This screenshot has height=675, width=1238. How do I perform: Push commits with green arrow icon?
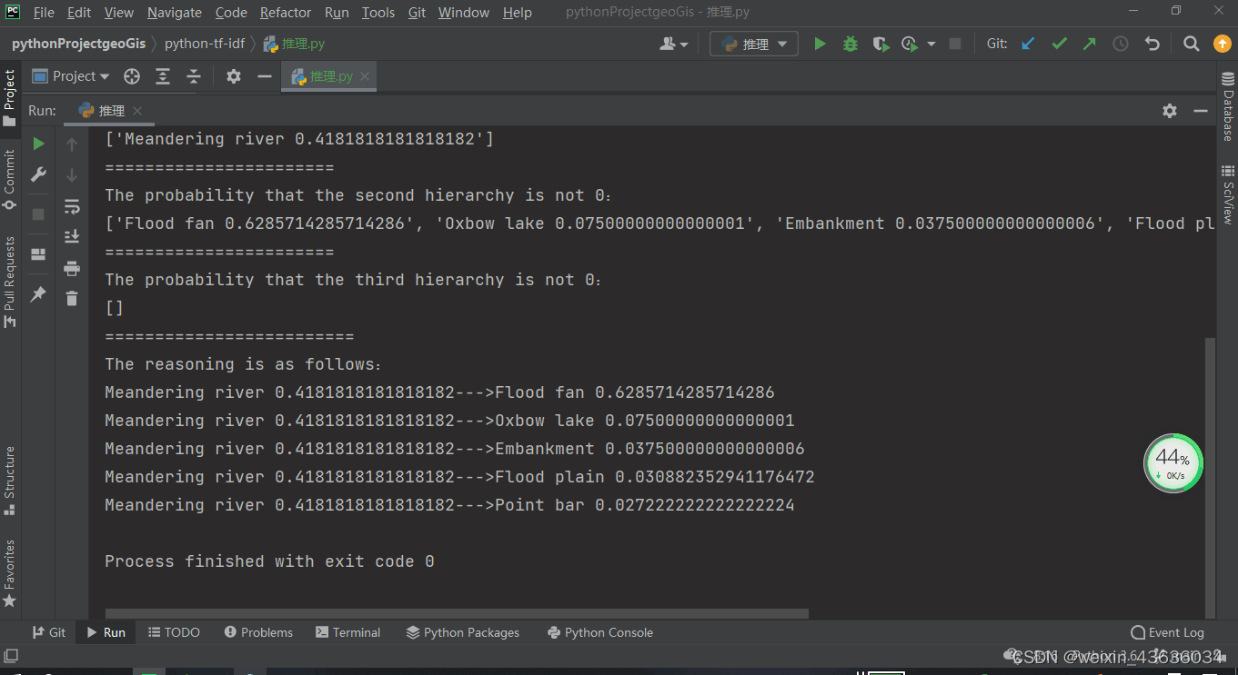1090,44
